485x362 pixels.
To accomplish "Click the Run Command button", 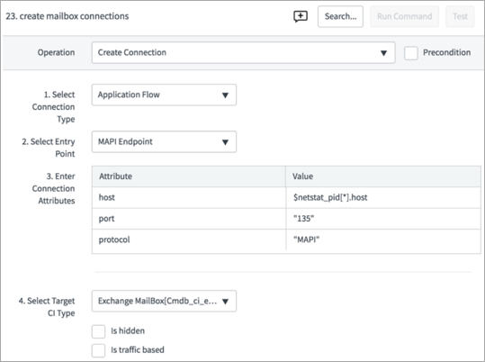I will [404, 16].
